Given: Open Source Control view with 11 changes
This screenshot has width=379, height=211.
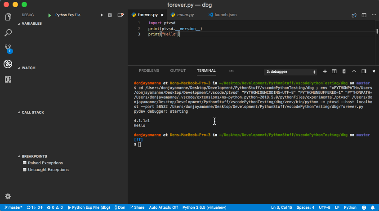Looking at the screenshot, I should pos(8,48).
